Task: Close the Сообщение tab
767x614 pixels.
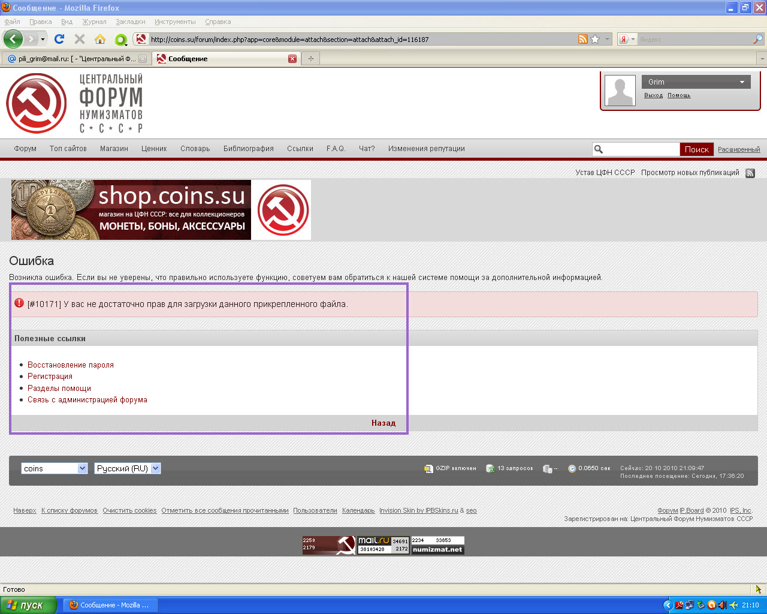Action: point(292,59)
